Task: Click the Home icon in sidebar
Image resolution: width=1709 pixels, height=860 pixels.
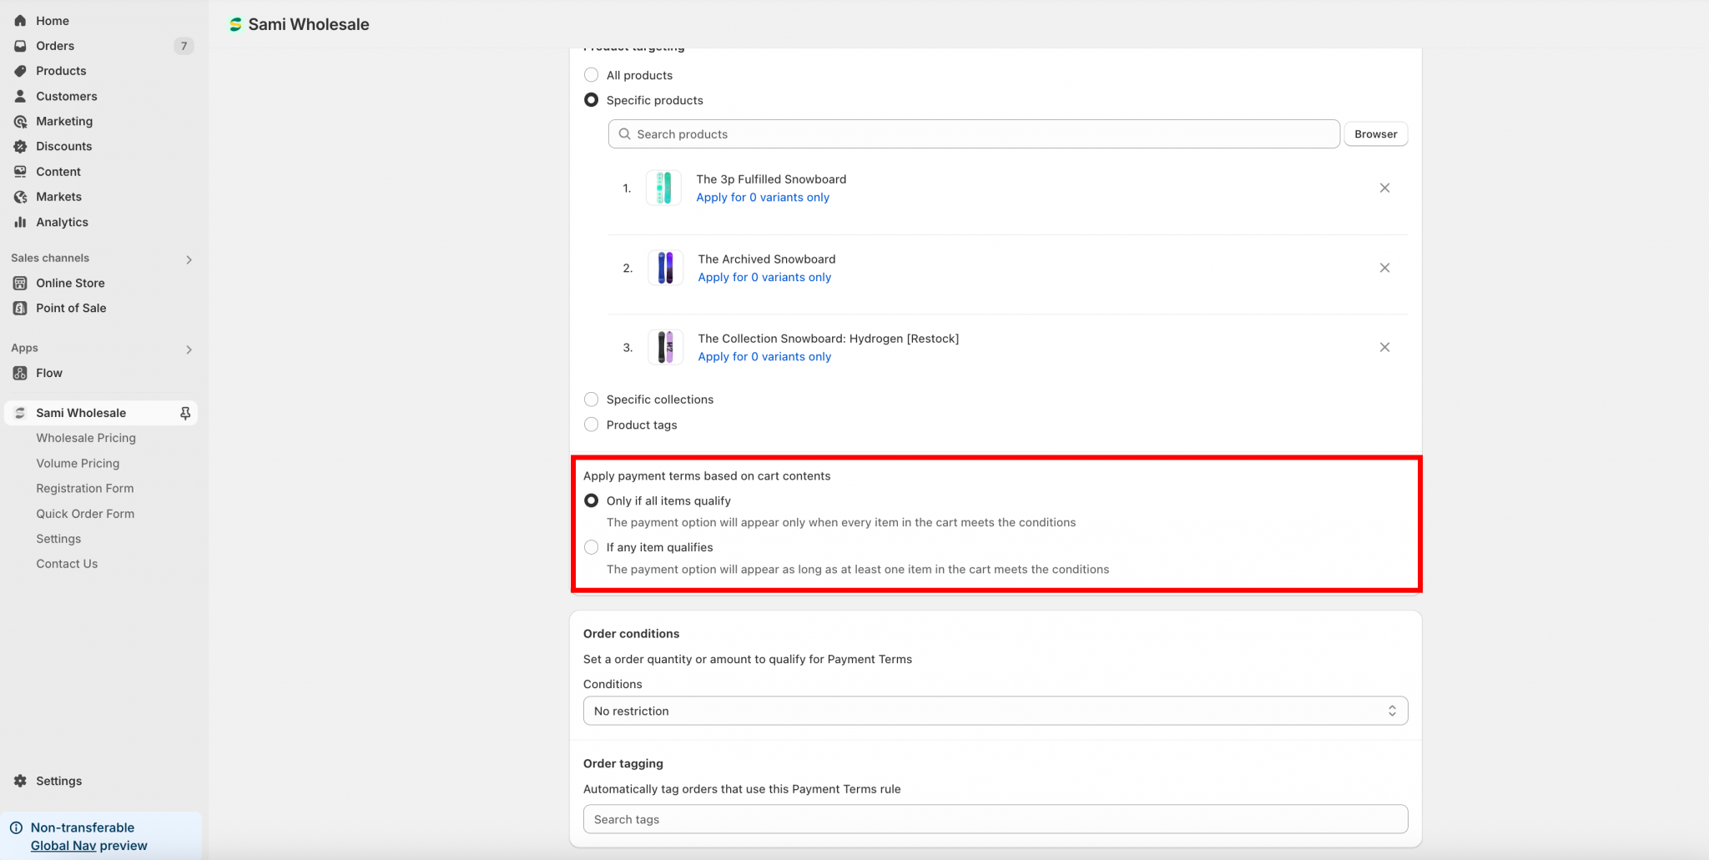Action: 20,21
